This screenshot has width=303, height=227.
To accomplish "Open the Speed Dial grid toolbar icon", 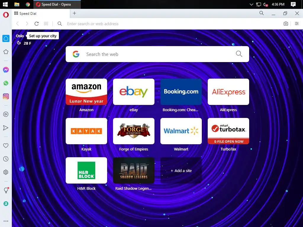I will (x=46, y=24).
